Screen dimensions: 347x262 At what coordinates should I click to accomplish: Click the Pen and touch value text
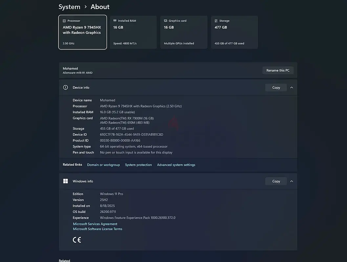[136, 152]
